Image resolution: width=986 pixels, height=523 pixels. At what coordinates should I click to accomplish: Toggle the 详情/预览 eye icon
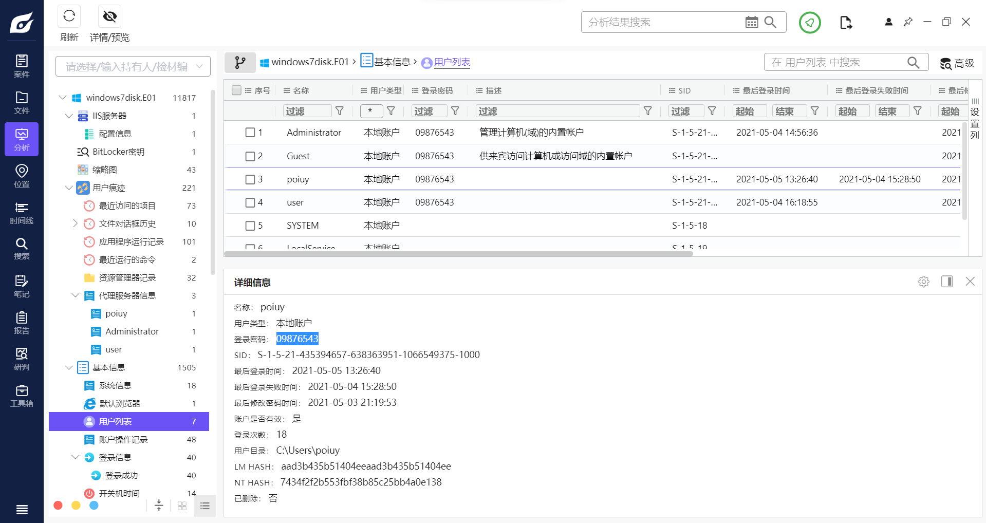(109, 16)
